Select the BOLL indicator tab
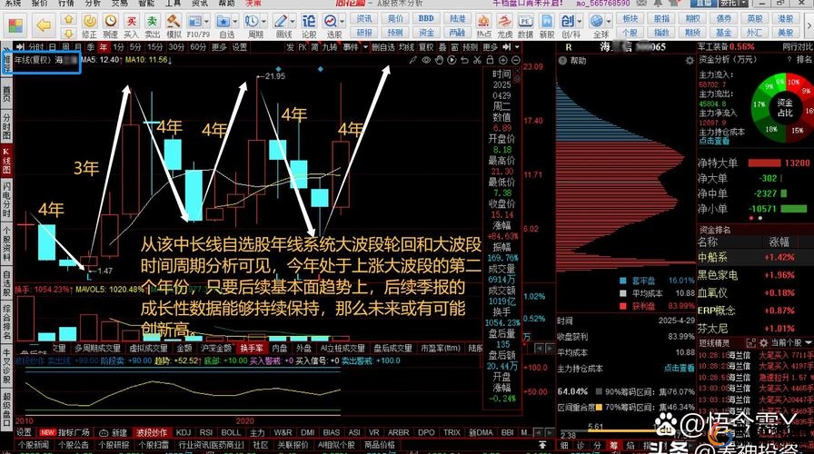814x454 pixels. coord(231,432)
